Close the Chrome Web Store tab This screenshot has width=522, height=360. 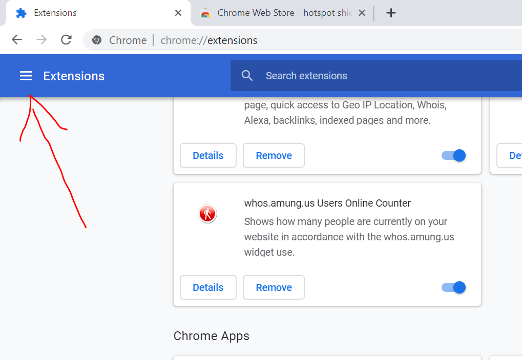point(362,13)
